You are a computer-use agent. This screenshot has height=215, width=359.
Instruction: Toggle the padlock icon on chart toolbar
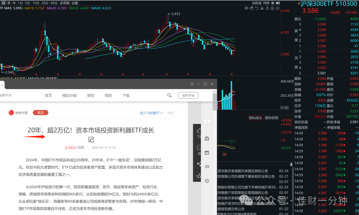pyautogui.click(x=267, y=8)
